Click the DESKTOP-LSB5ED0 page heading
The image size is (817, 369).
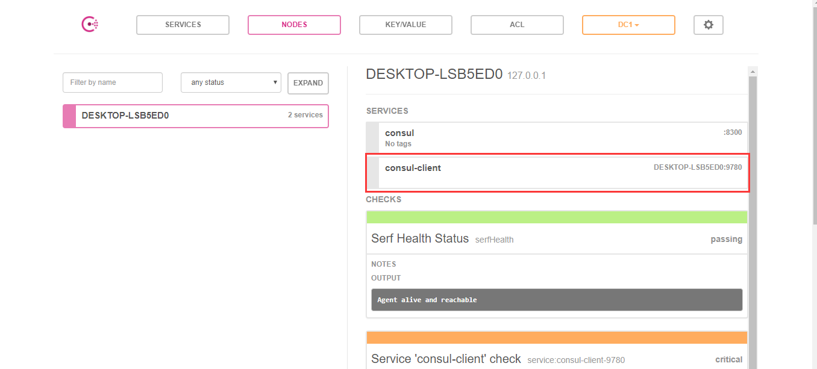pos(434,74)
